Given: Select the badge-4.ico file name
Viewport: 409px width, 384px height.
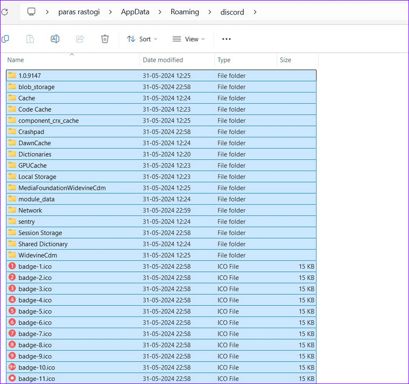Looking at the screenshot, I should 35,300.
